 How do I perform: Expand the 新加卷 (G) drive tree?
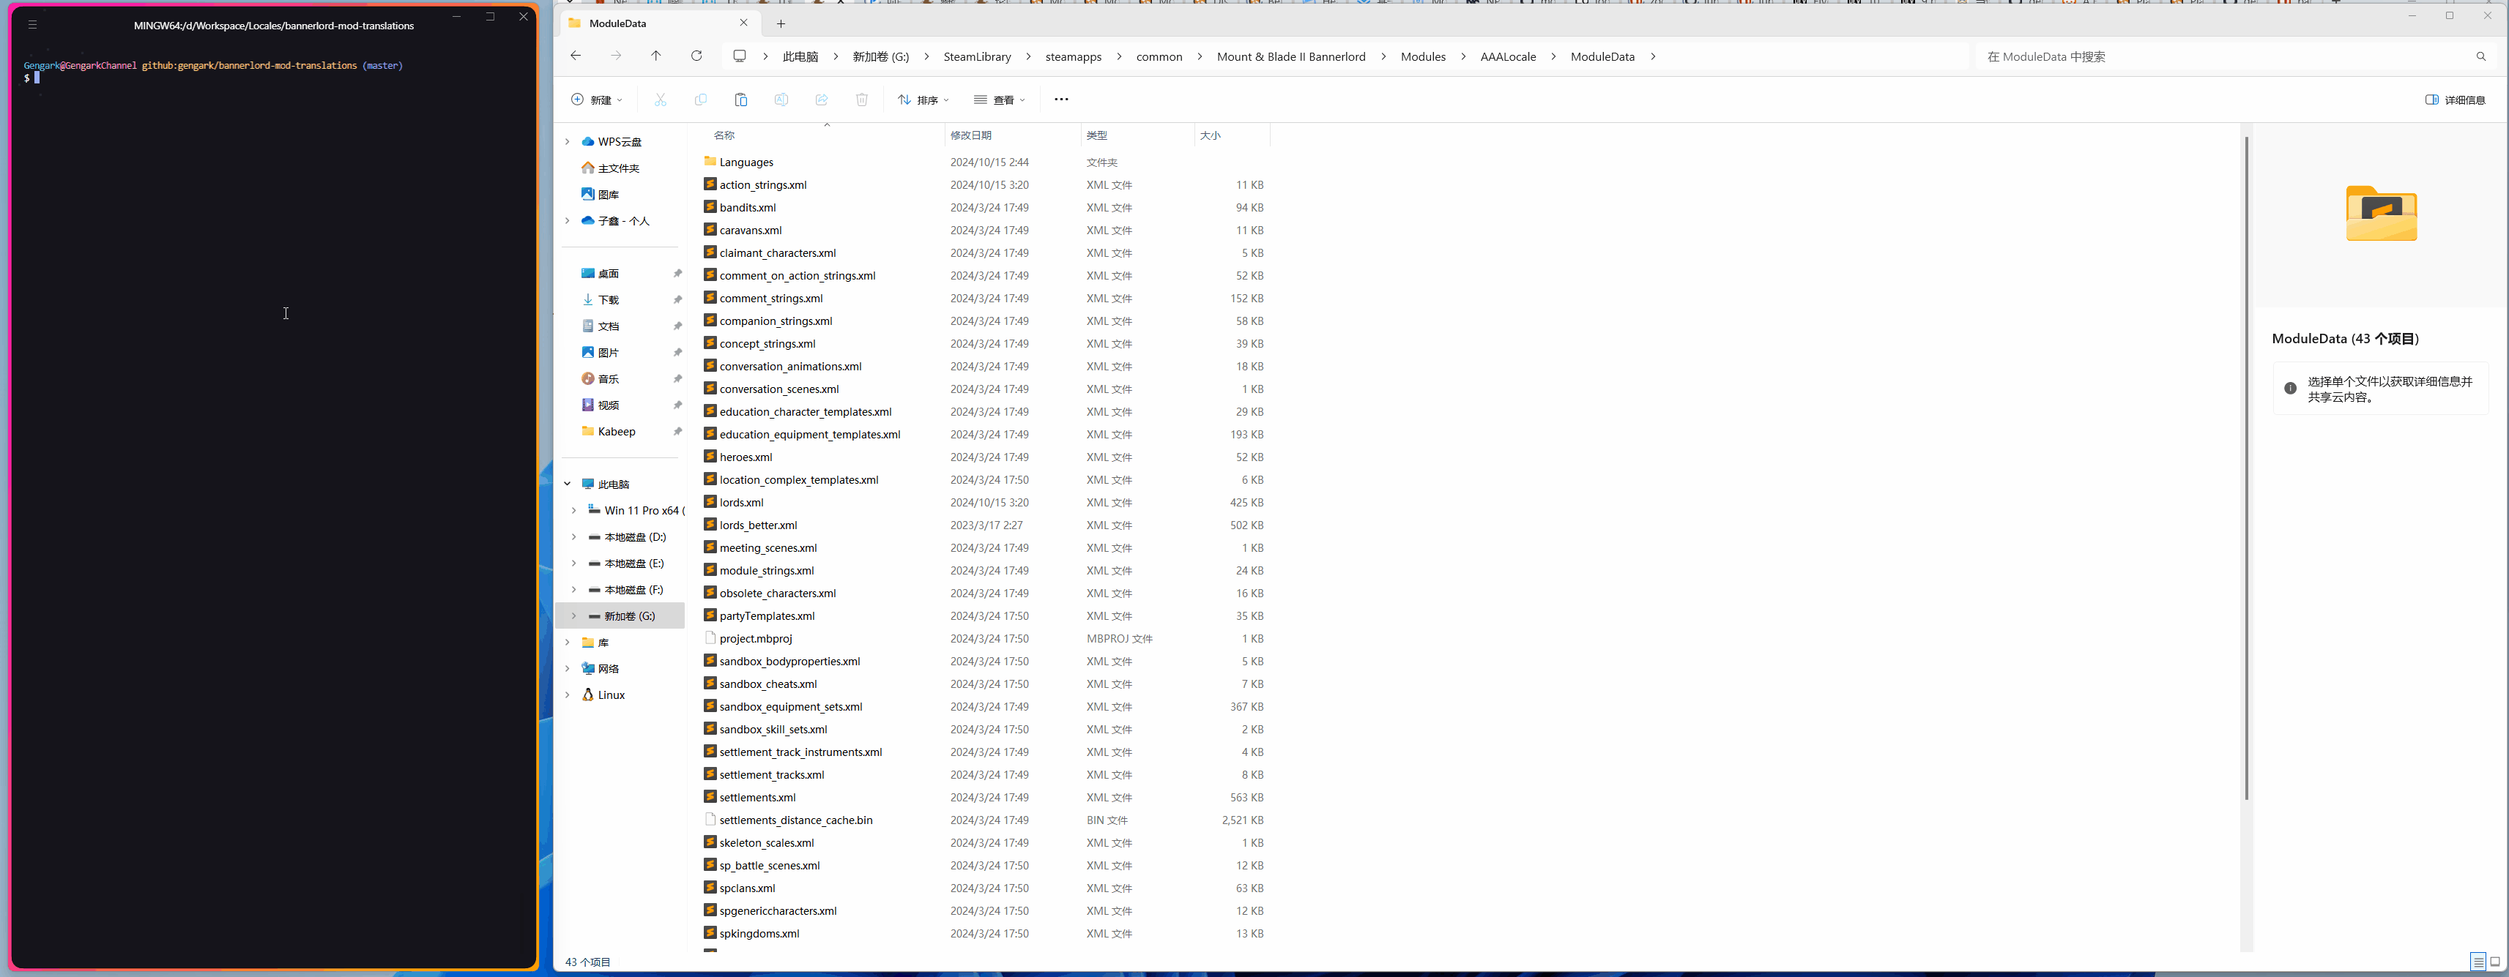click(571, 615)
